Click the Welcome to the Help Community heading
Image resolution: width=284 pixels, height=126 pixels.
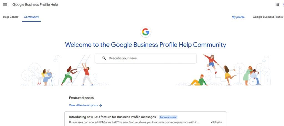point(145,45)
